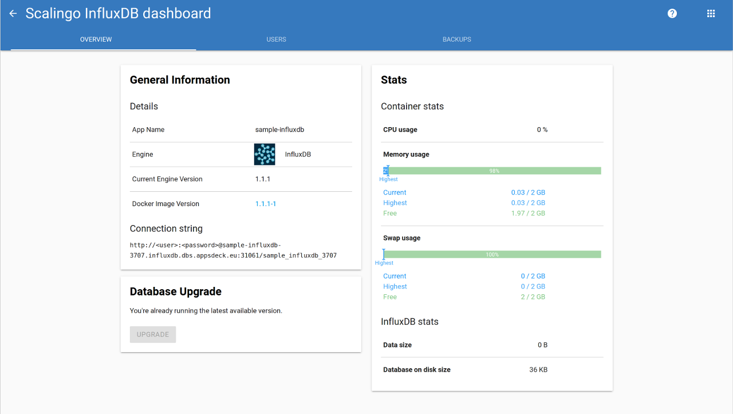Click the InfluxDB engine logo
Viewport: 733px width, 414px height.
click(265, 155)
